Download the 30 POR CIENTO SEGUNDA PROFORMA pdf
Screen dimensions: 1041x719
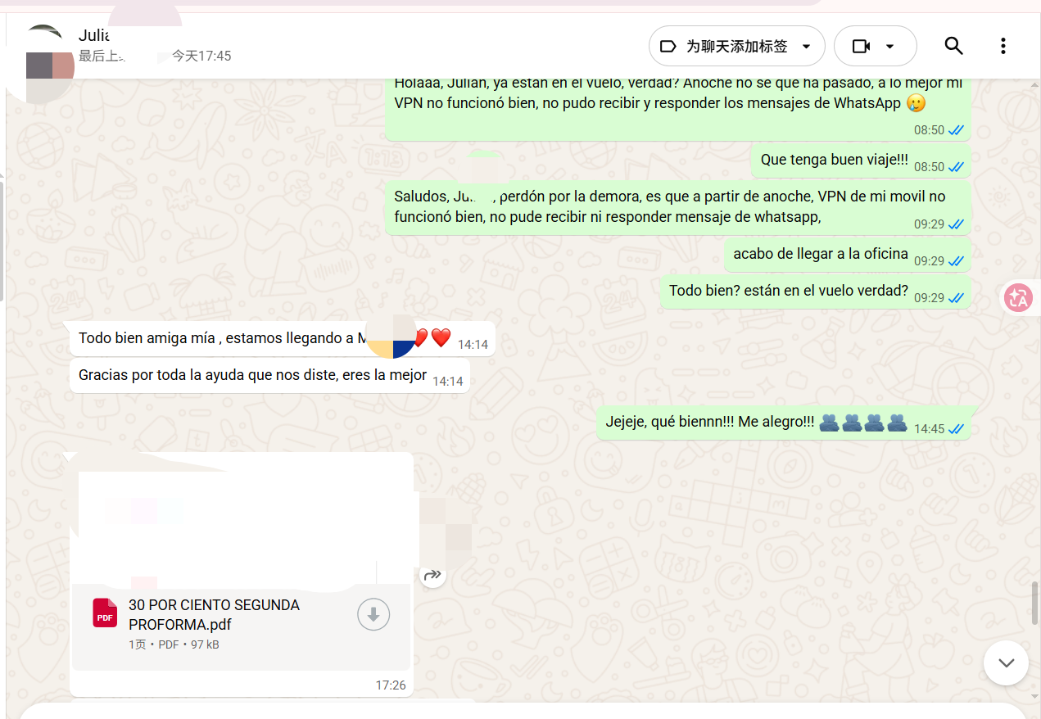(373, 614)
